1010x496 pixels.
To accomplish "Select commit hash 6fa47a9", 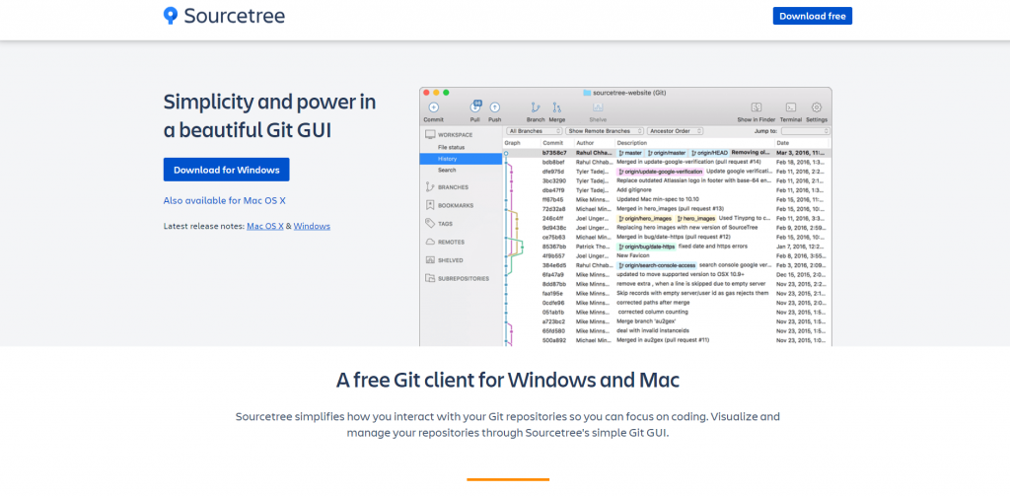I will pos(553,274).
